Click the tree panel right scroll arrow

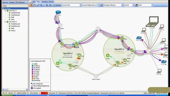pyautogui.click(x=27, y=90)
